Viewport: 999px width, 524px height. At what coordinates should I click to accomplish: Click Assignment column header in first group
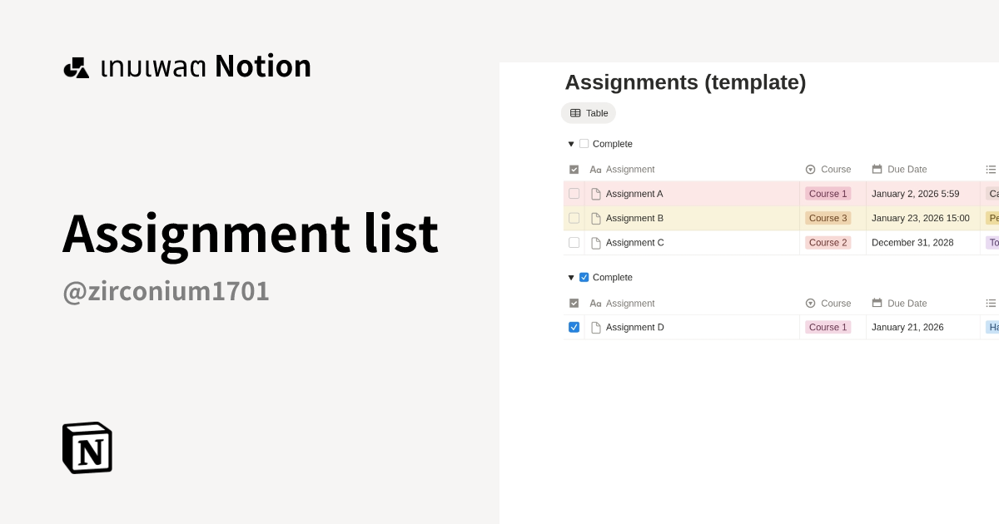[622, 170]
